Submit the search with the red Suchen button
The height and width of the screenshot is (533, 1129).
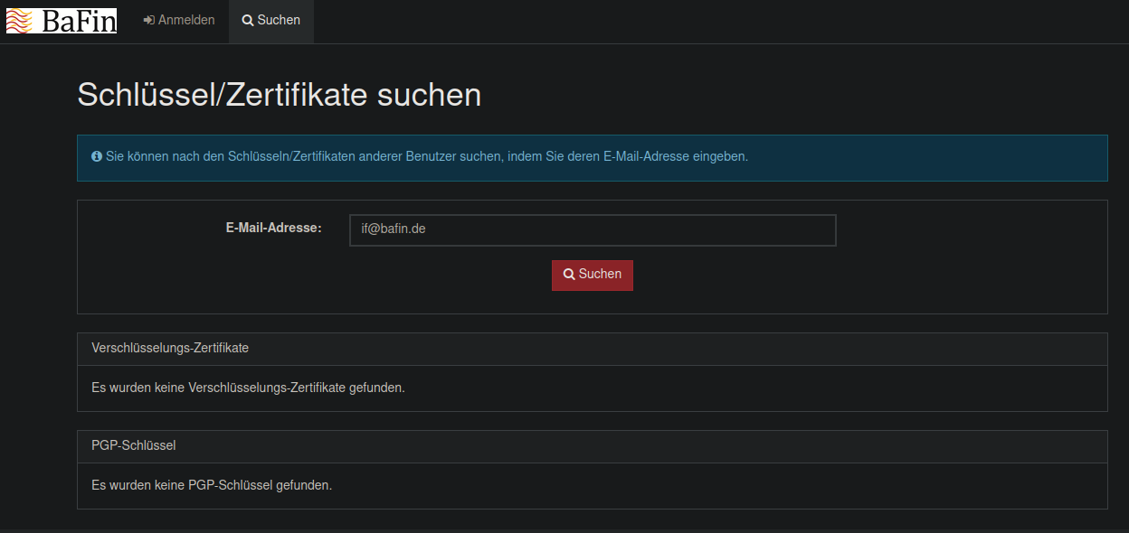pos(593,275)
